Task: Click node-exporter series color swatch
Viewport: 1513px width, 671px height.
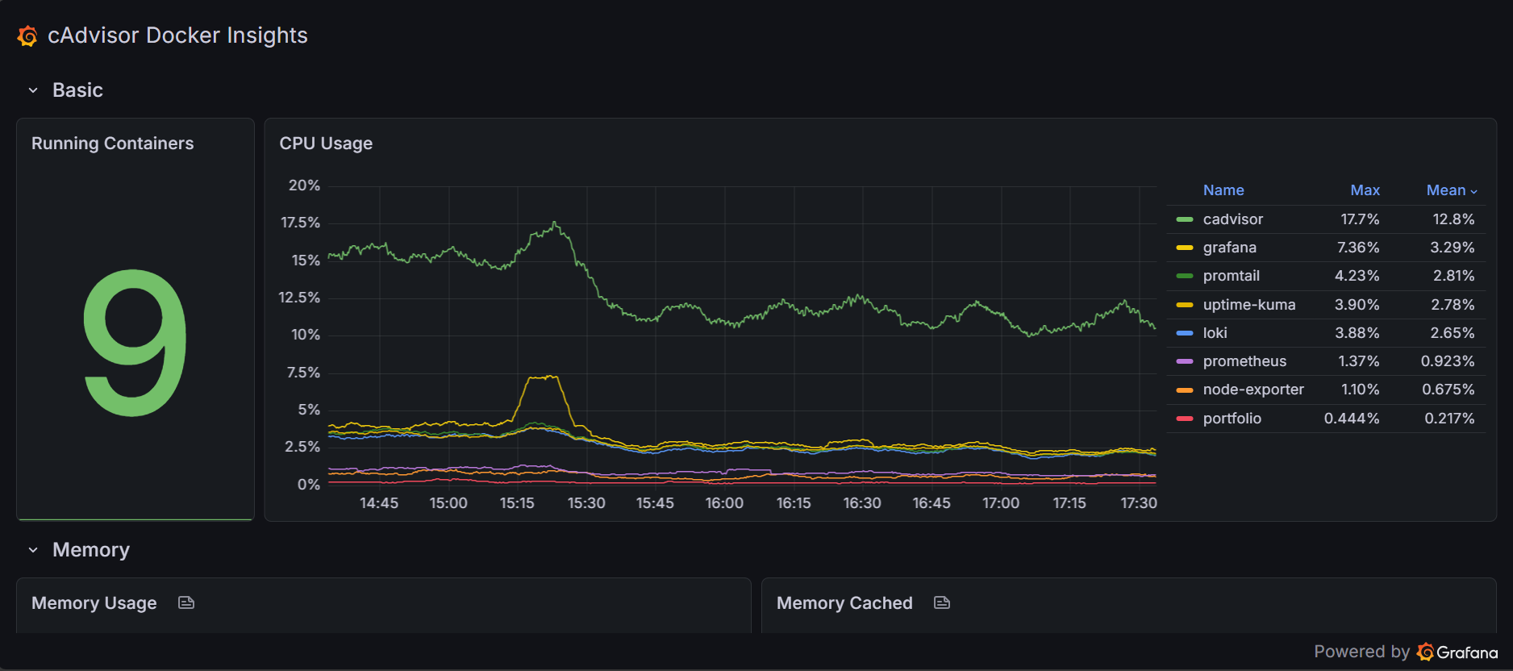Action: [x=1185, y=390]
